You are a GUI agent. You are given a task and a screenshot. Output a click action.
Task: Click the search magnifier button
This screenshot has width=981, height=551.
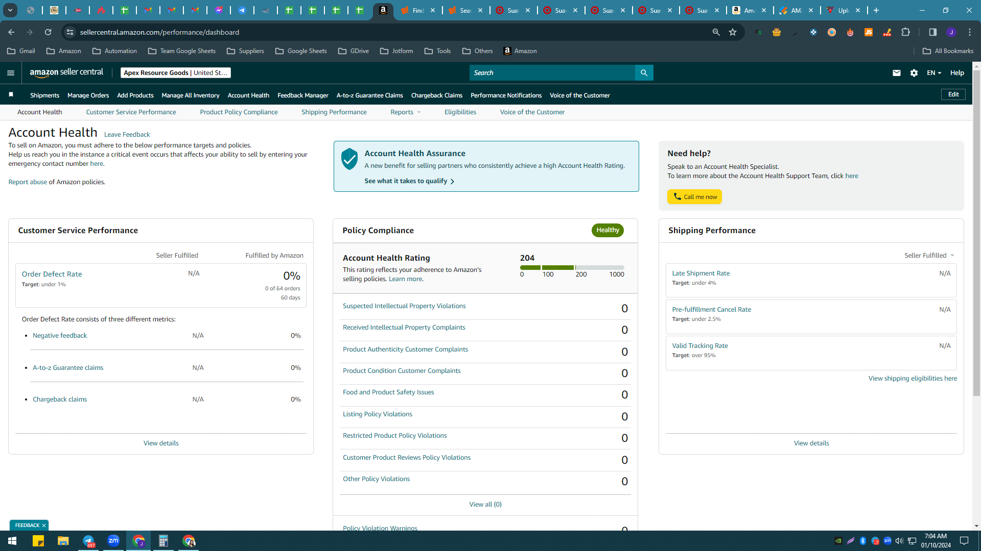pos(644,73)
